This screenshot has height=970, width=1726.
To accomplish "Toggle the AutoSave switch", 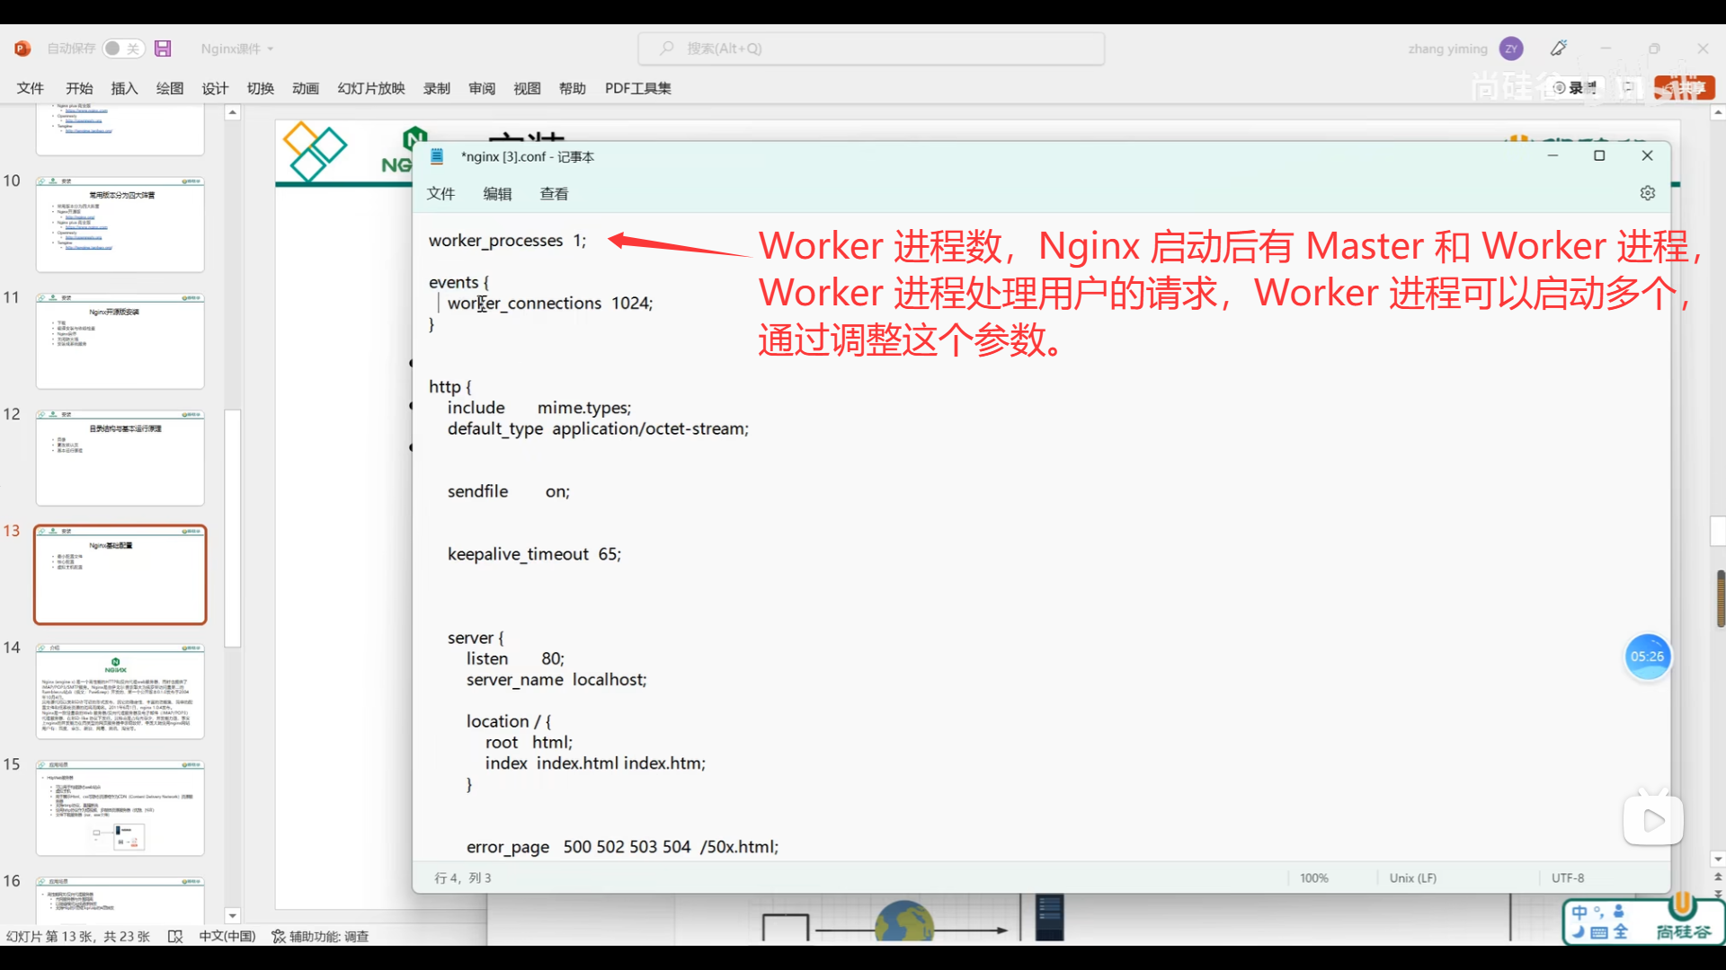I will pos(122,48).
